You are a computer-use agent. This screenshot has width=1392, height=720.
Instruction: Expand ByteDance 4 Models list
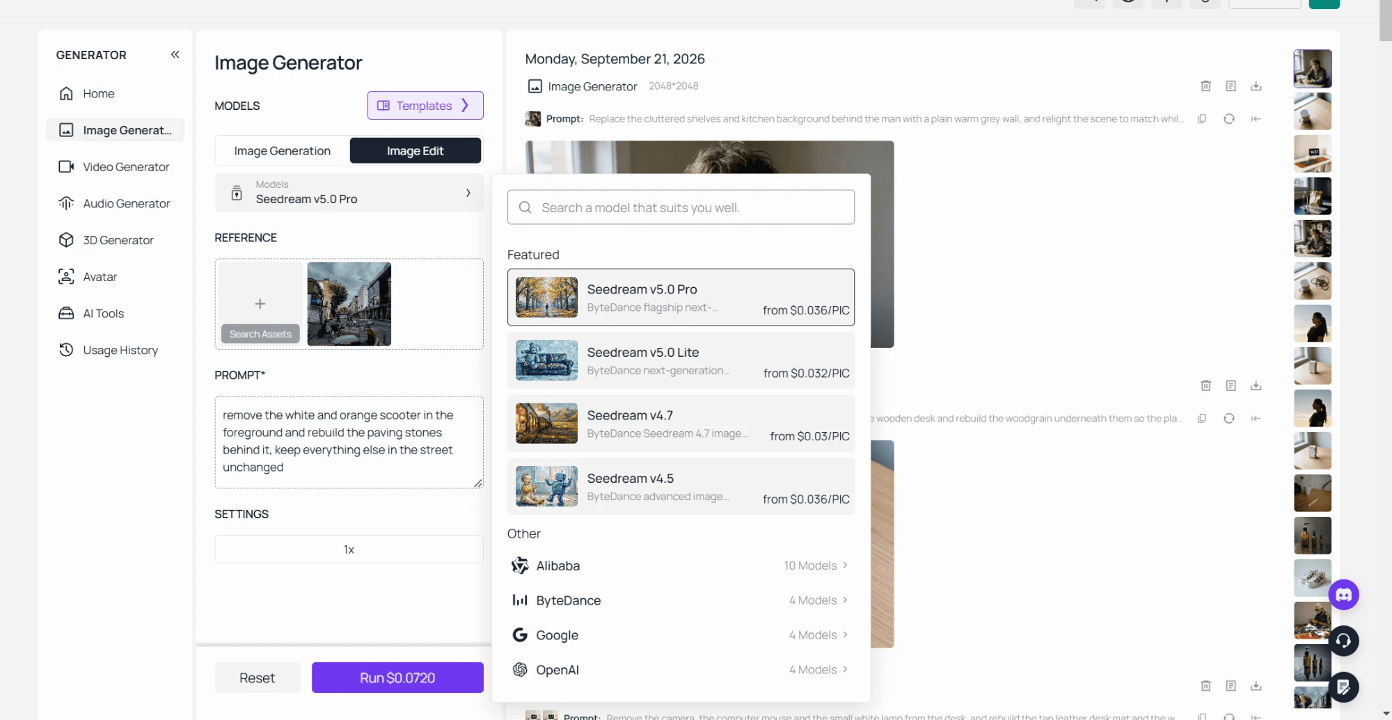[681, 600]
